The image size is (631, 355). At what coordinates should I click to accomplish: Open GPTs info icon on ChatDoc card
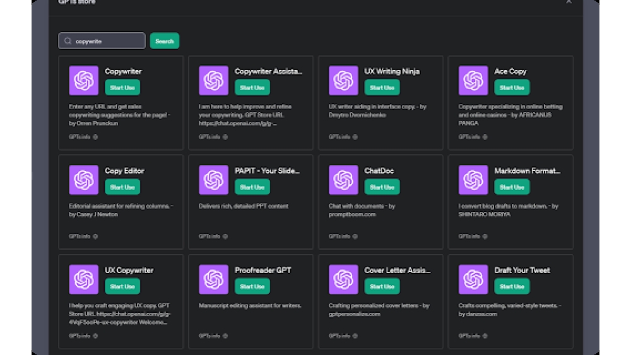(x=355, y=236)
